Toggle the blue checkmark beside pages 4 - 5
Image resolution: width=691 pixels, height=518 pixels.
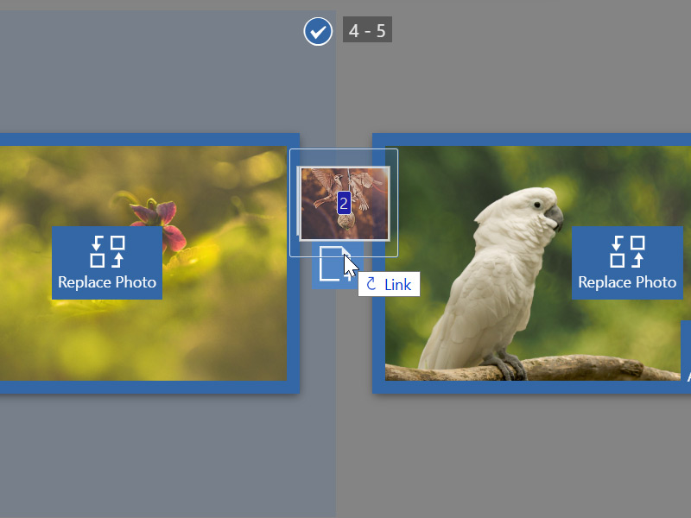tap(318, 31)
